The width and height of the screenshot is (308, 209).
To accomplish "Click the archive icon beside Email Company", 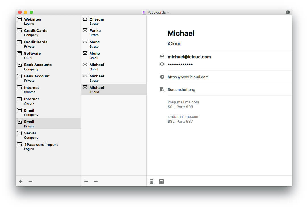I will (x=20, y=110).
